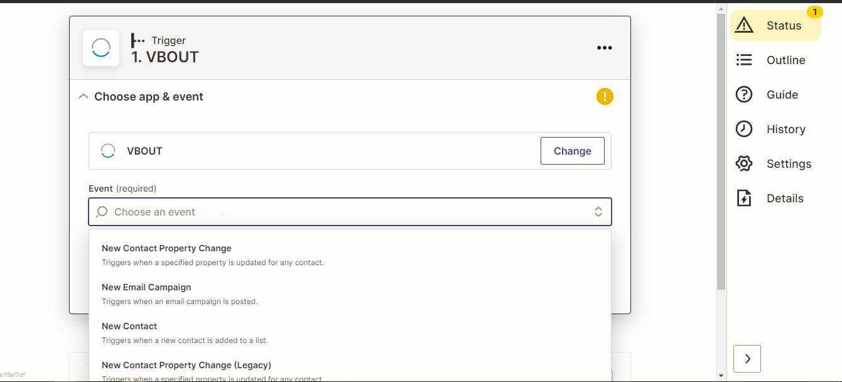842x382 pixels.
Task: Click the Trigger step type icon
Action: coord(138,41)
